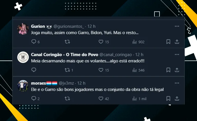Viewport: 197px width, 121px height.
Task: Bookmark the moraes tweet
Action: (x=168, y=99)
